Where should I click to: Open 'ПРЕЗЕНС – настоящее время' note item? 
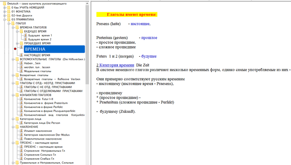(43, 147)
